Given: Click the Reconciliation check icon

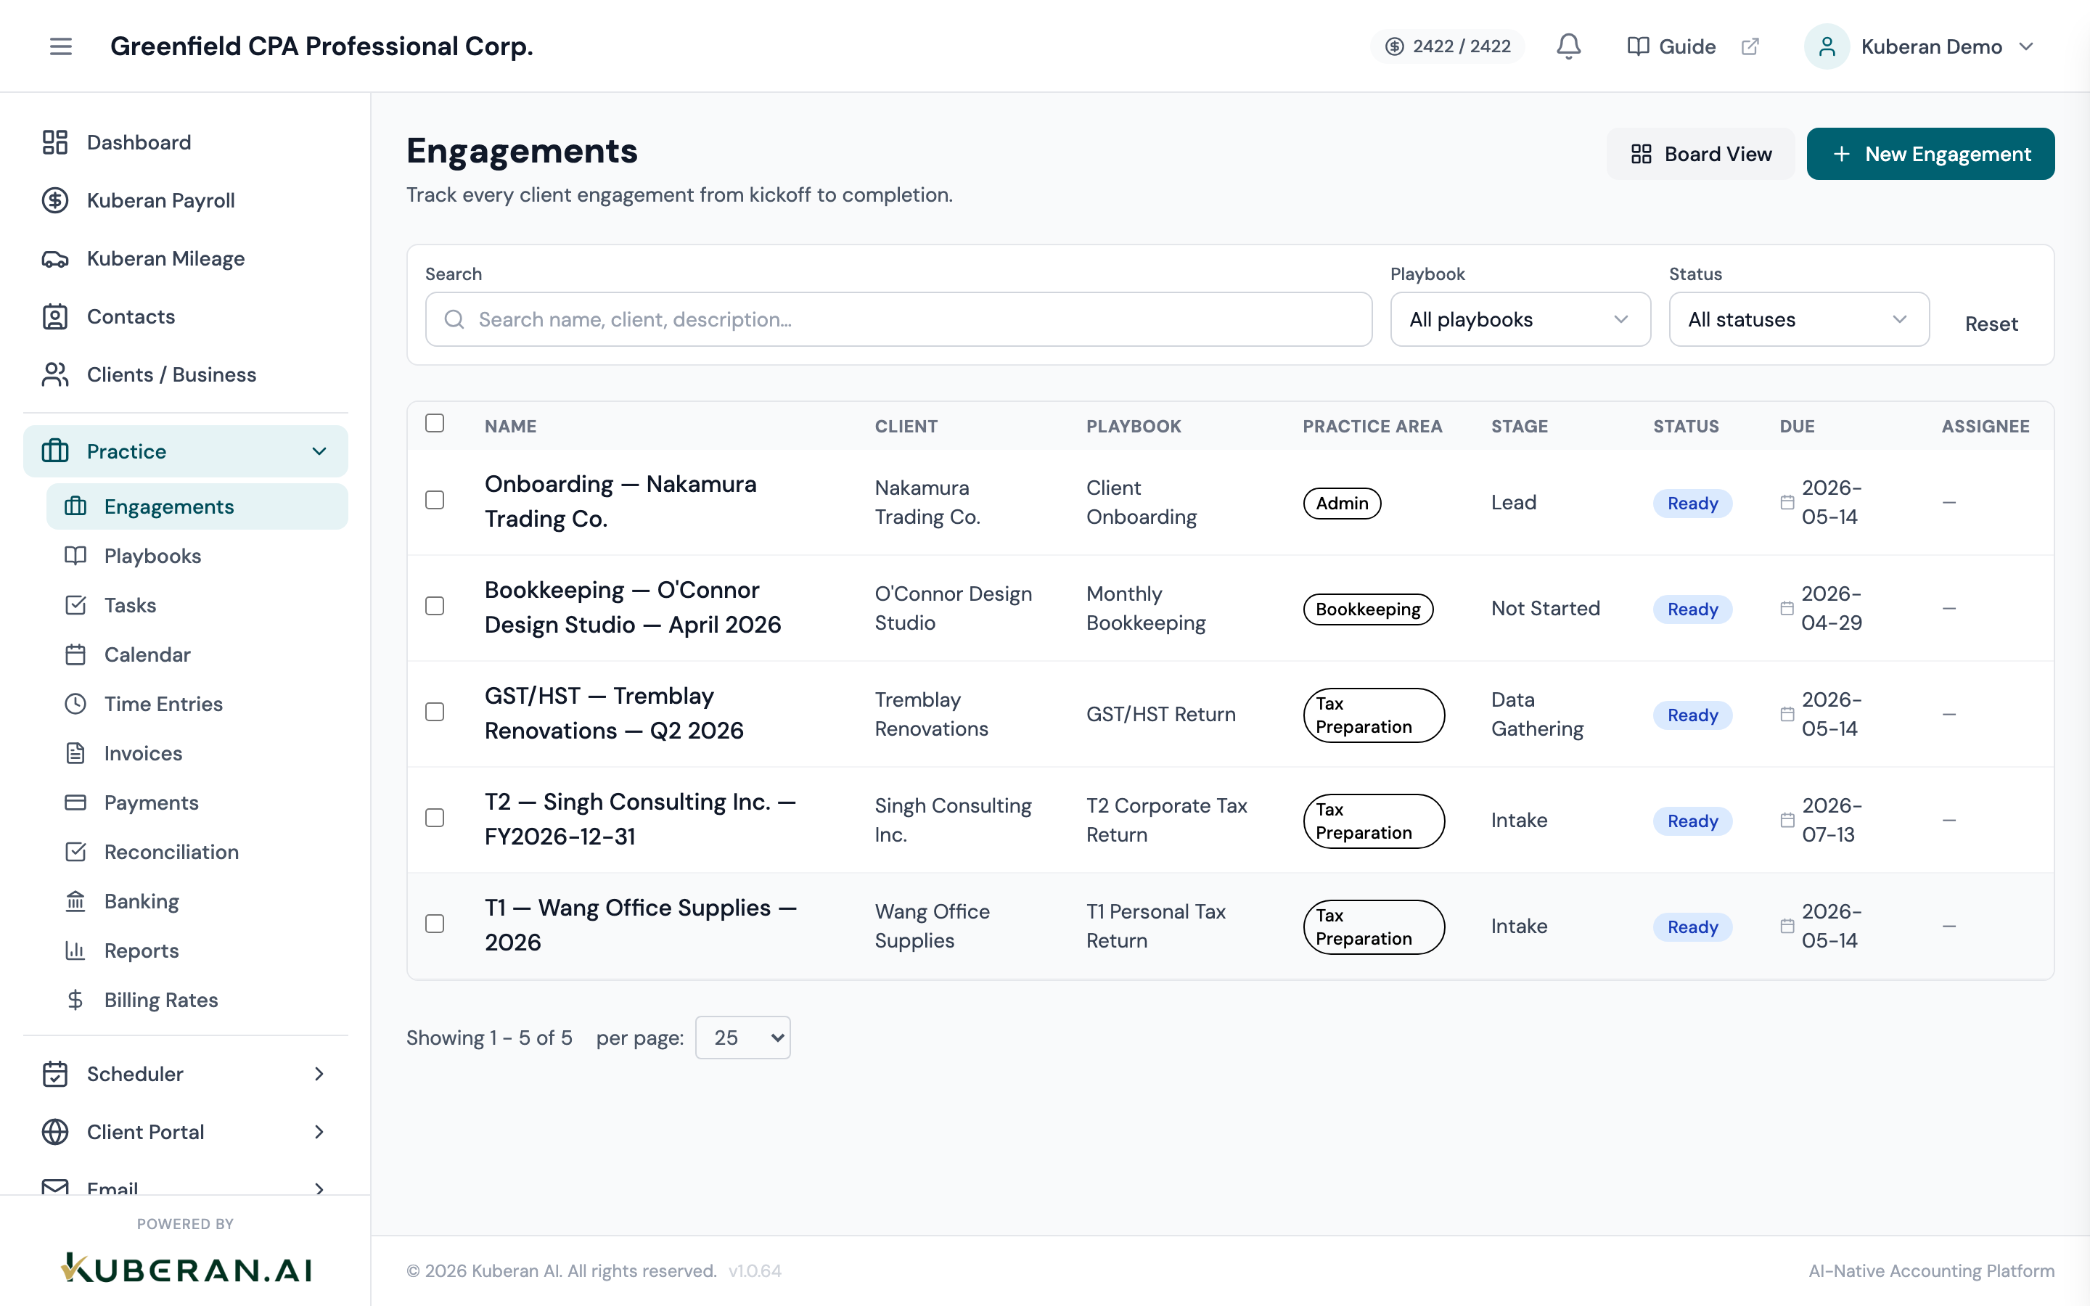Looking at the screenshot, I should [75, 851].
